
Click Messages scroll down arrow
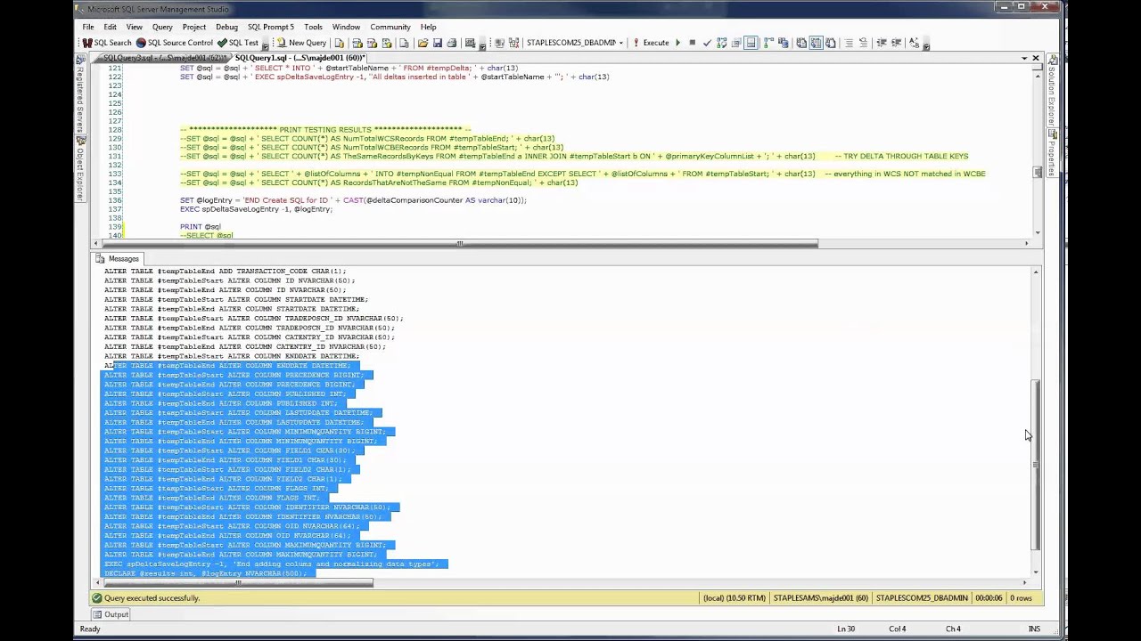pyautogui.click(x=1036, y=572)
